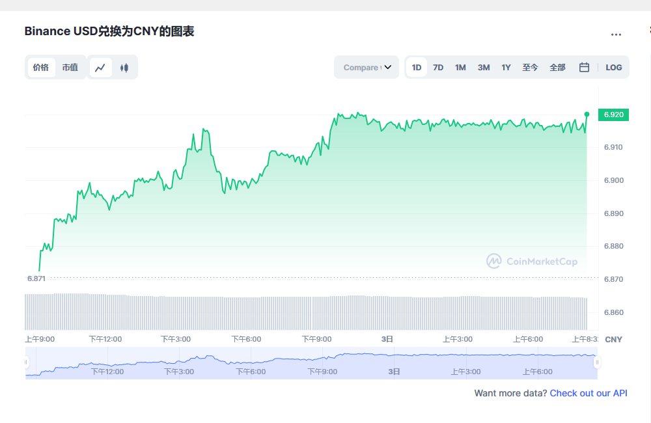Screen dimensions: 651x423
Task: Click the 6.920 current price label
Action: click(613, 115)
